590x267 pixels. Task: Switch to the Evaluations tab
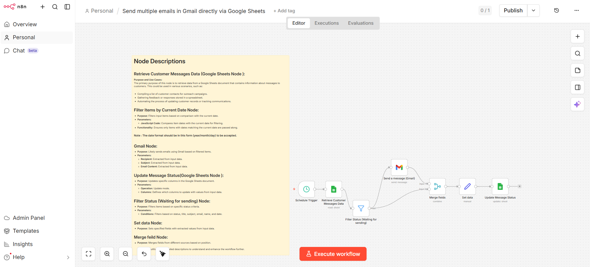tap(361, 23)
